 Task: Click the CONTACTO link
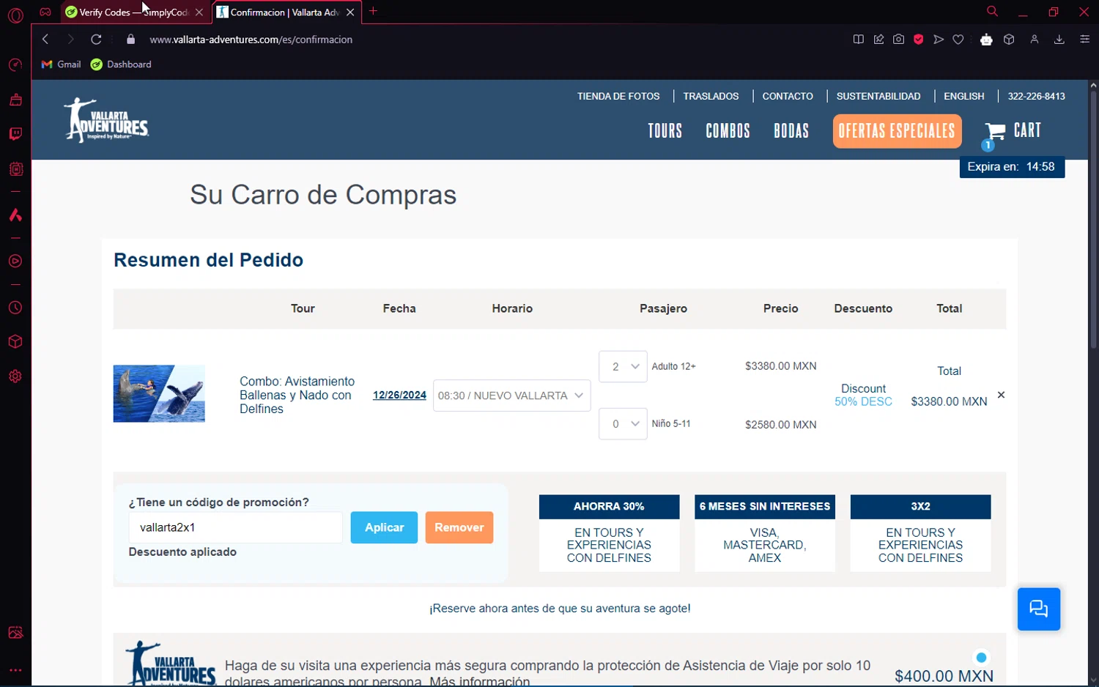pyautogui.click(x=788, y=96)
